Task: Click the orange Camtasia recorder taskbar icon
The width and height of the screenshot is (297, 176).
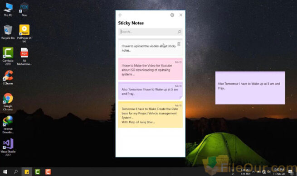Action: [x=48, y=171]
